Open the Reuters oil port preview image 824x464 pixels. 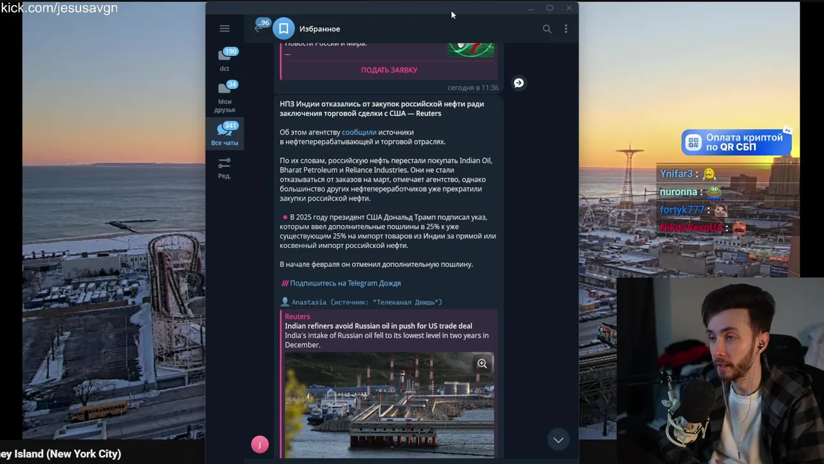(389, 405)
